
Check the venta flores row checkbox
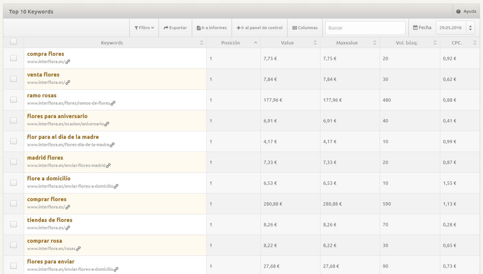click(14, 79)
